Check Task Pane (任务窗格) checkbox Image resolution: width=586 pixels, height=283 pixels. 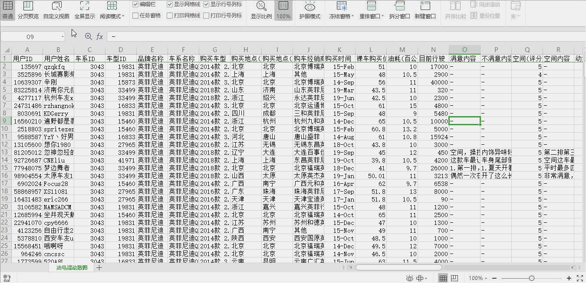tap(135, 16)
